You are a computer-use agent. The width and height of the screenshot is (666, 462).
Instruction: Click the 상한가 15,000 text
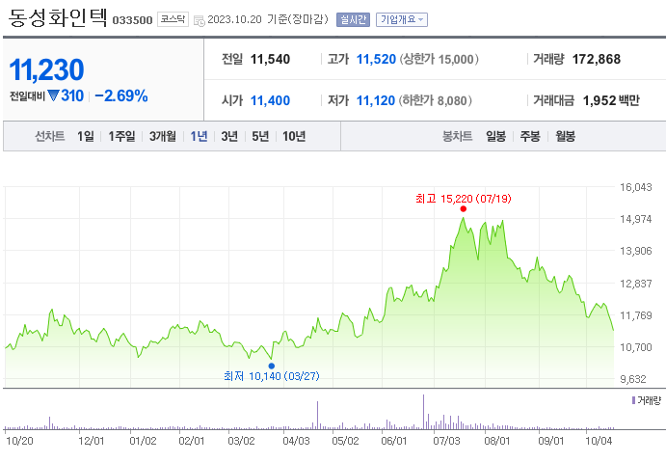[440, 59]
